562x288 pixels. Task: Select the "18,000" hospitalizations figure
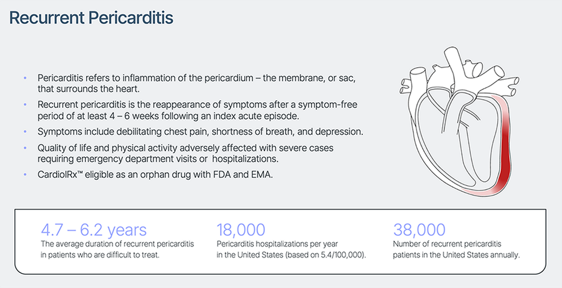coord(241,230)
